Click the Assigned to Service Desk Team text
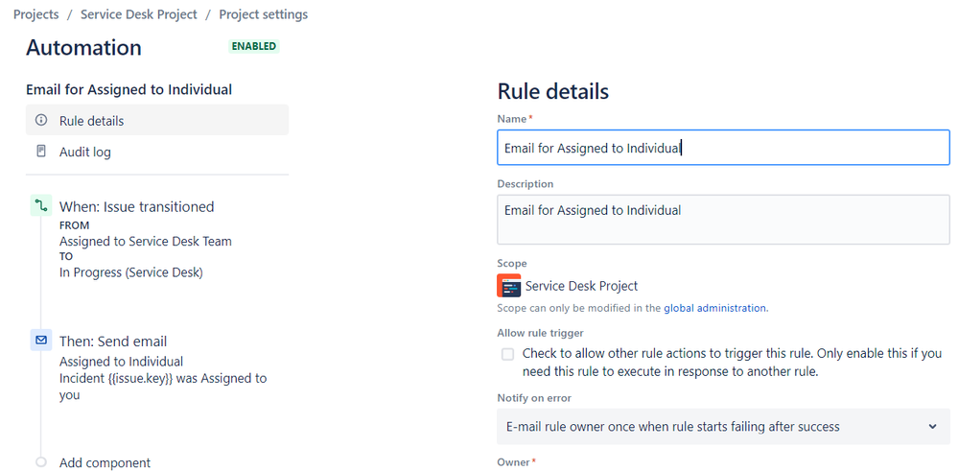This screenshot has height=471, width=958. pos(146,241)
